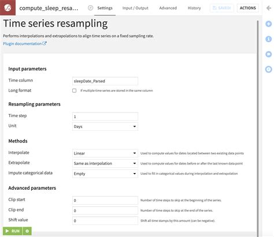Expand the Extrapolate method dropdown
This screenshot has height=237, width=274.
point(105,163)
